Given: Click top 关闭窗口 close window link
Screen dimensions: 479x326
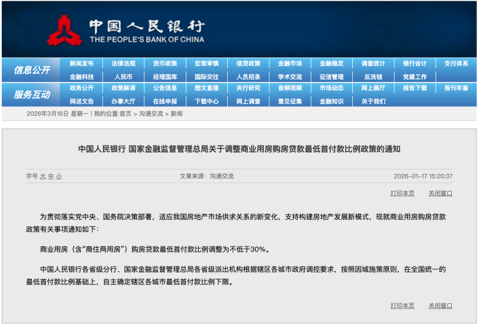Looking at the screenshot, I should [440, 193].
